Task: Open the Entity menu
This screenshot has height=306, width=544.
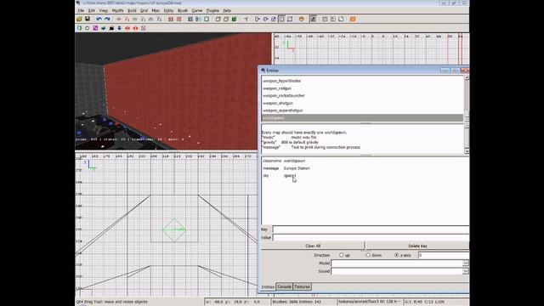Action: coord(168,11)
